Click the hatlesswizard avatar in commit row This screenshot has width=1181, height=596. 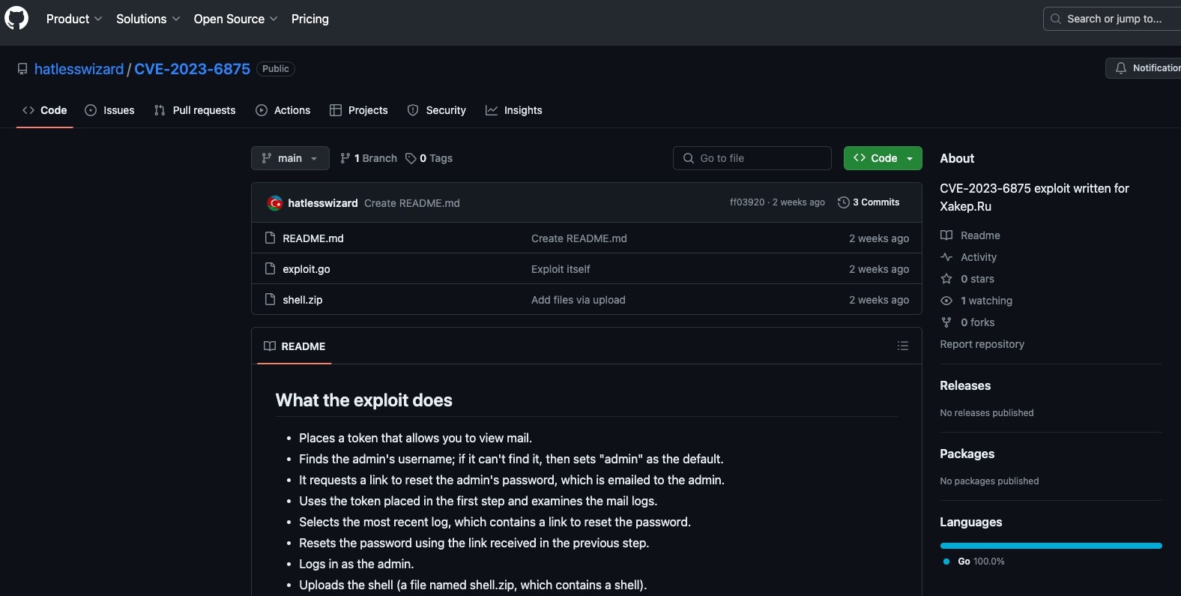[x=275, y=203]
